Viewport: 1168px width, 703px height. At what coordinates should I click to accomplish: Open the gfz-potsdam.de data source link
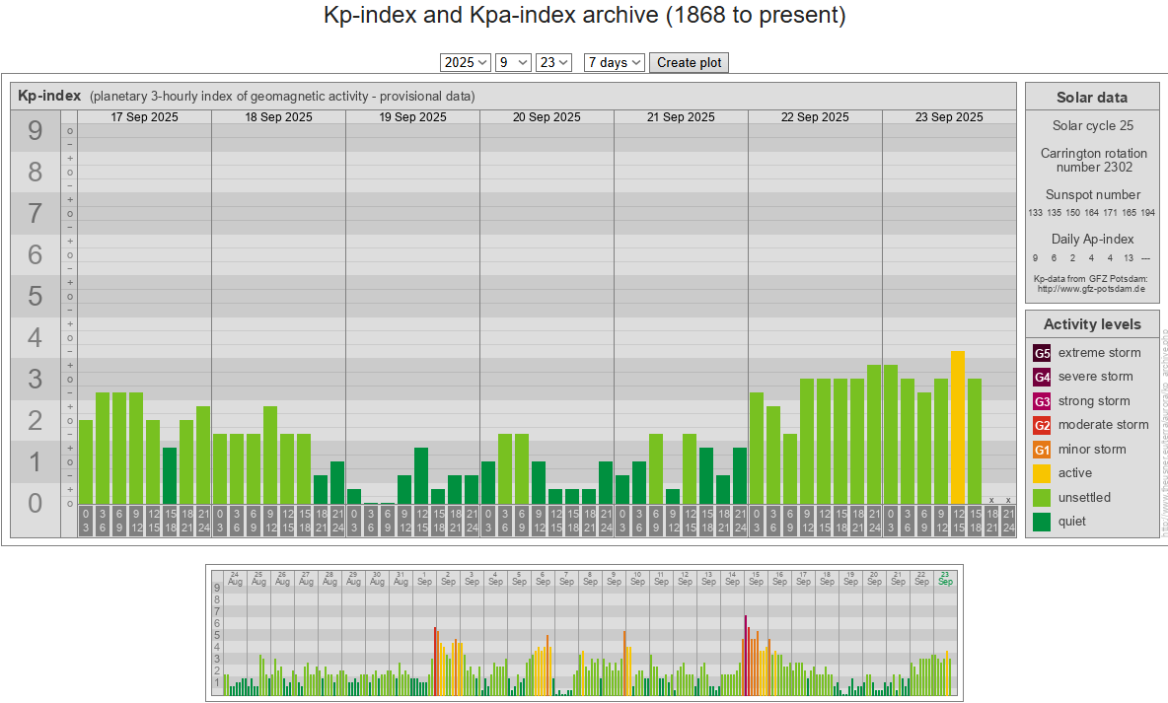(x=1092, y=289)
